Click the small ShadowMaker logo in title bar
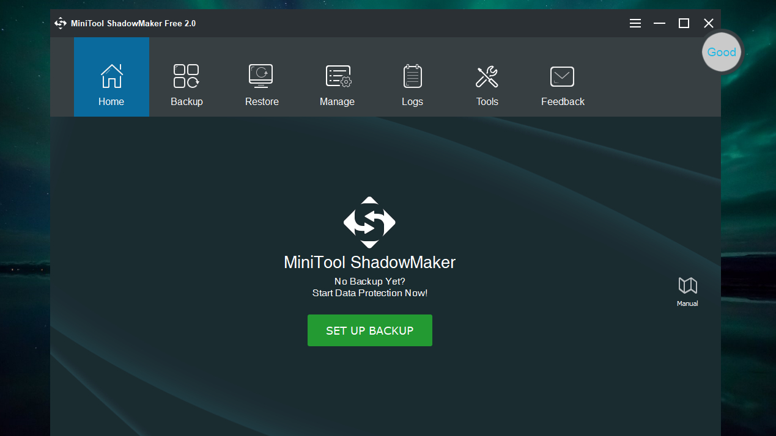 pyautogui.click(x=61, y=23)
